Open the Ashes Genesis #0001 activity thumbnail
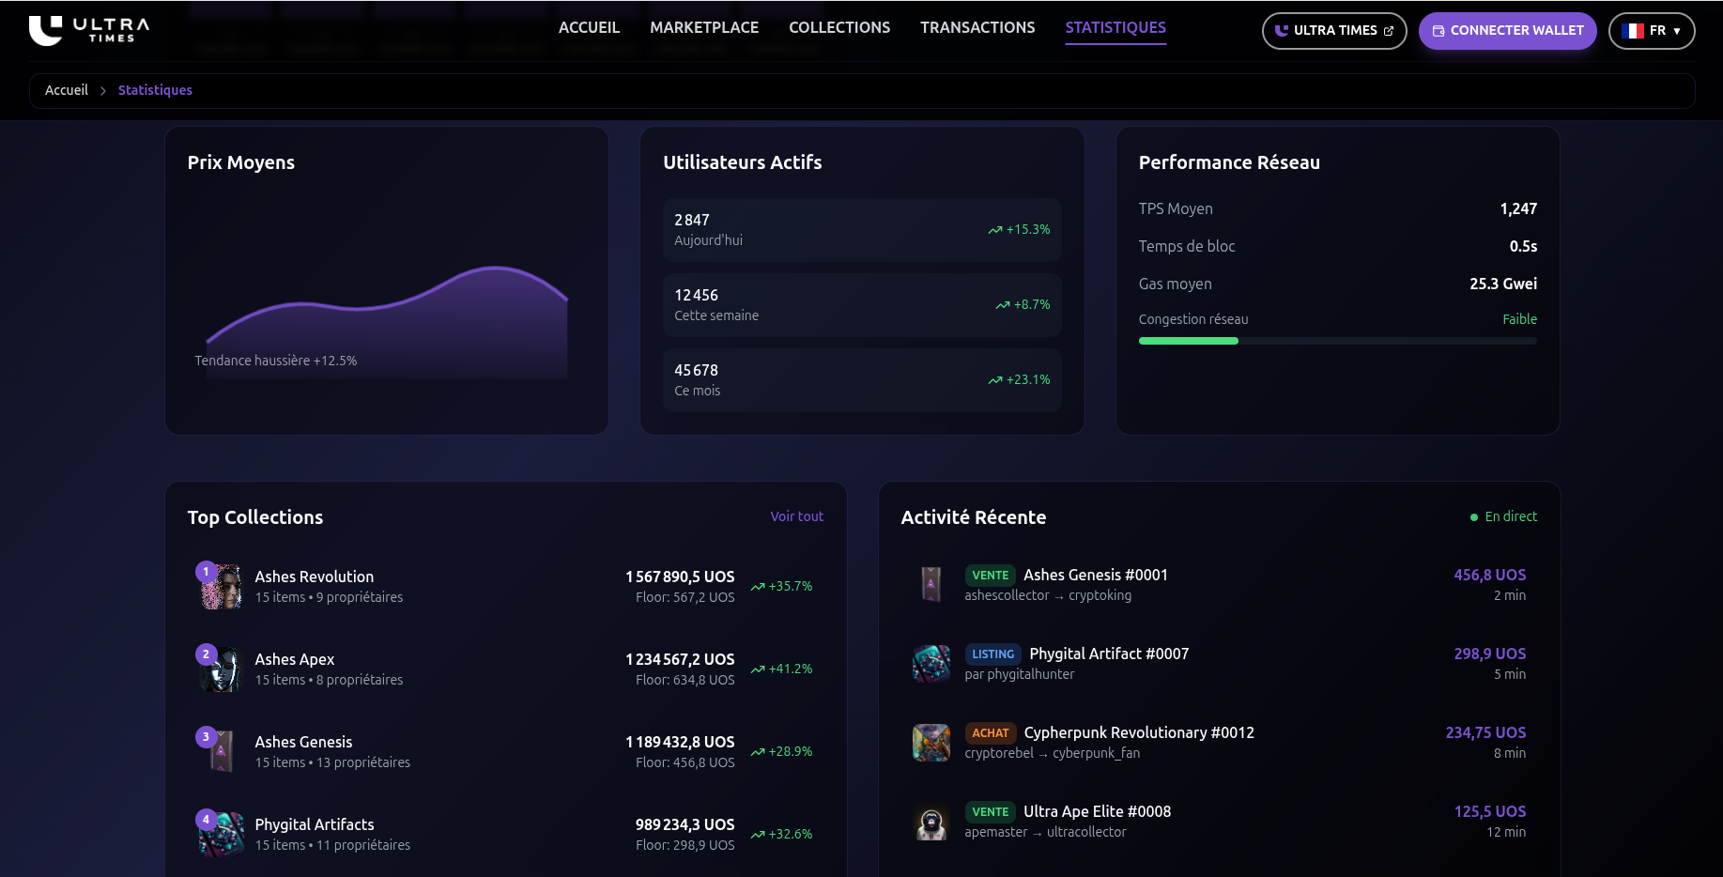Image resolution: width=1723 pixels, height=877 pixels. pos(931,583)
